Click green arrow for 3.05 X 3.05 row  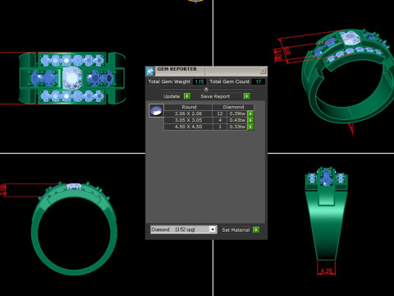point(250,120)
